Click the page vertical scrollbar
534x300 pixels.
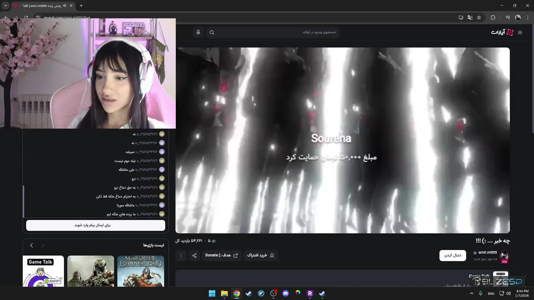532,78
